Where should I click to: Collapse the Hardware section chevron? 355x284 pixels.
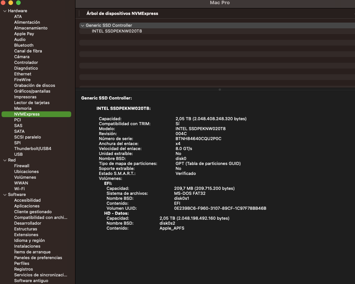[x=5, y=11]
